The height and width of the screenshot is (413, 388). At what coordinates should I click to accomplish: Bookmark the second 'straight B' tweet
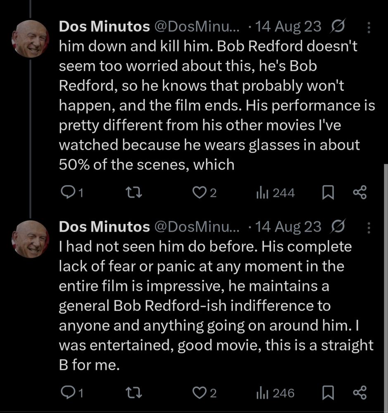[328, 393]
